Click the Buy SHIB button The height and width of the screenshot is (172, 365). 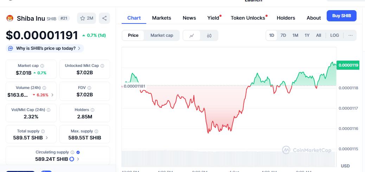coord(341,16)
